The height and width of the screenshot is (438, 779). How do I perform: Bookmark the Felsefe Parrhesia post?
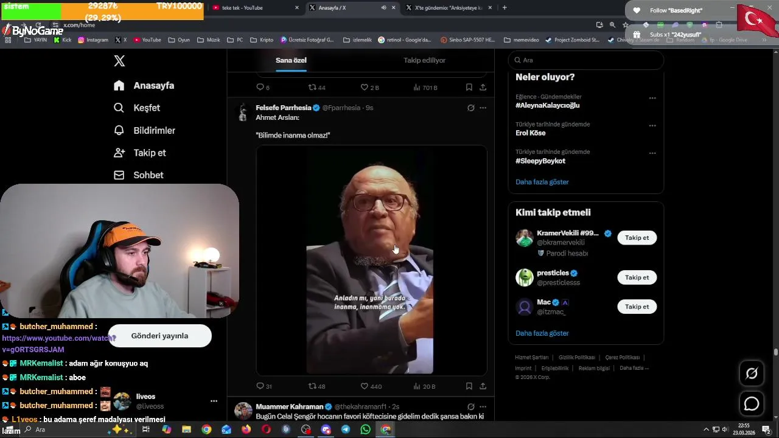click(x=469, y=386)
